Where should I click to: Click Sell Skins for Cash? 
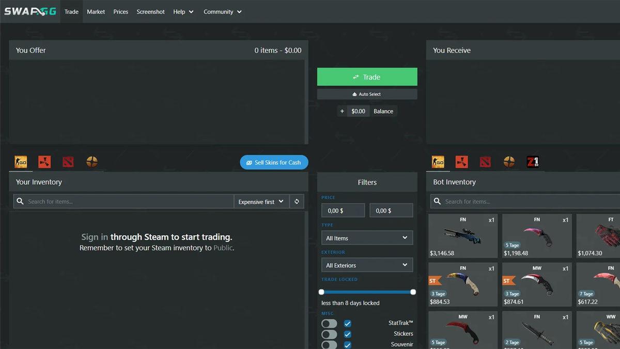[274, 162]
